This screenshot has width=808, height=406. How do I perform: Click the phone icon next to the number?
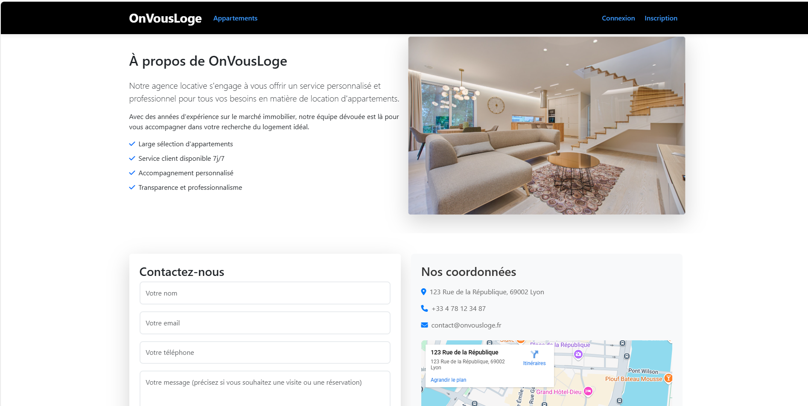pyautogui.click(x=424, y=308)
